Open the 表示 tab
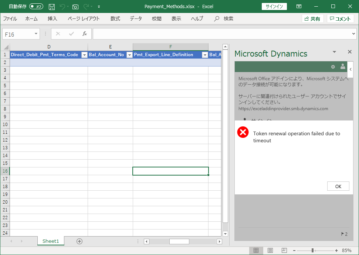The image size is (359, 255). coord(176,18)
